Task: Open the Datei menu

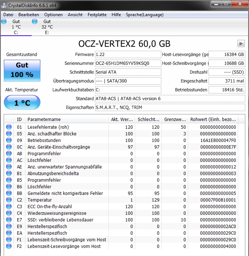Action: click(x=8, y=15)
